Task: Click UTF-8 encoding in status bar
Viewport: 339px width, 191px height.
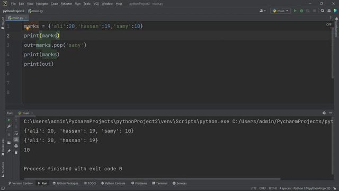Action: [273, 188]
